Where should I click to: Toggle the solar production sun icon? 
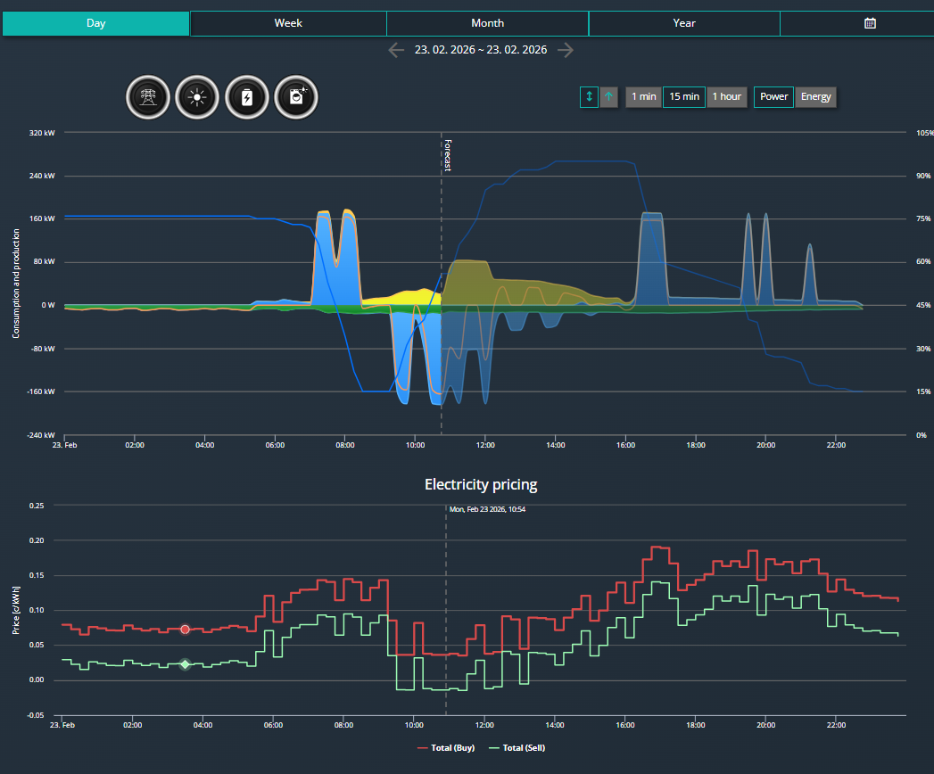point(197,97)
